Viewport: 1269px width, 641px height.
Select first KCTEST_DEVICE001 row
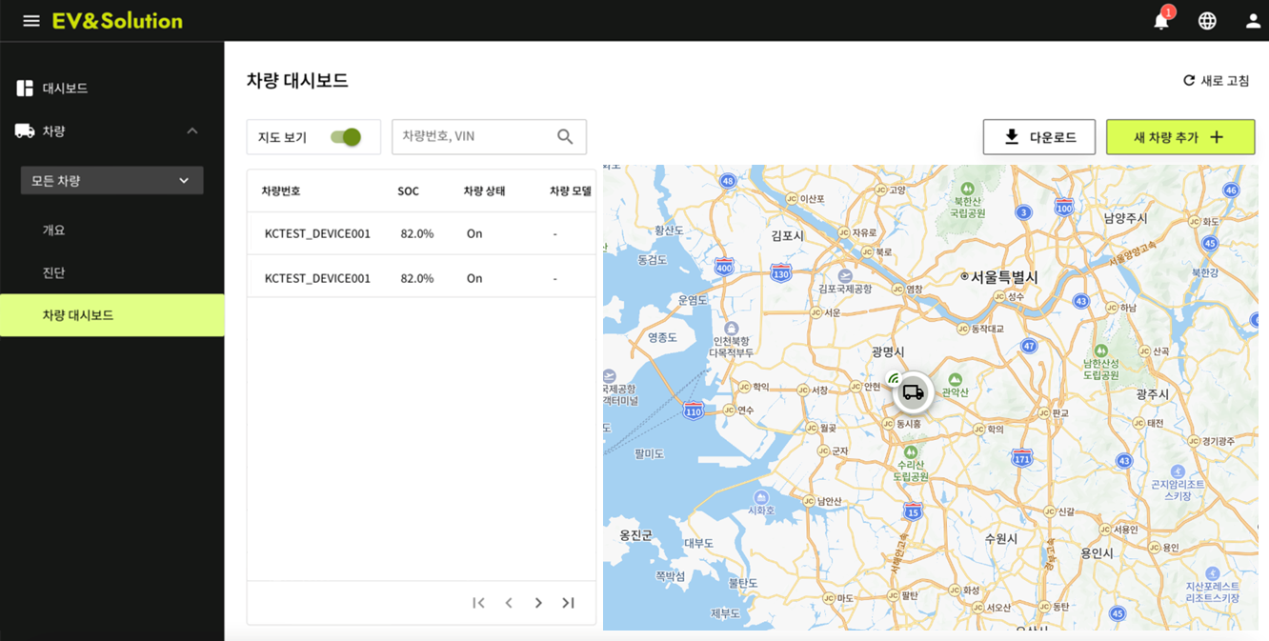421,233
